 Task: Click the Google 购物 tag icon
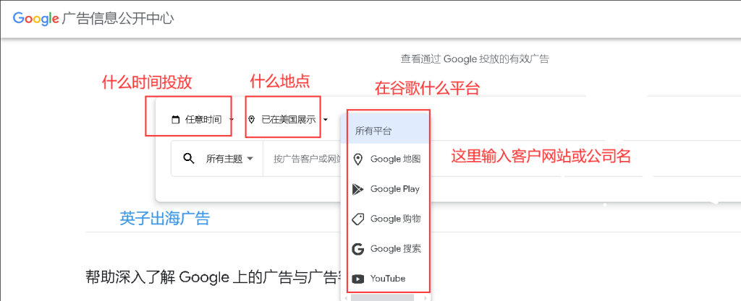pos(357,219)
